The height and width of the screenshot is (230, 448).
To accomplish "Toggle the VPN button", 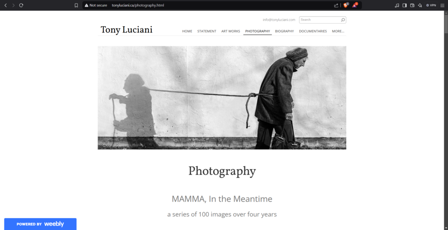I will tap(431, 5).
